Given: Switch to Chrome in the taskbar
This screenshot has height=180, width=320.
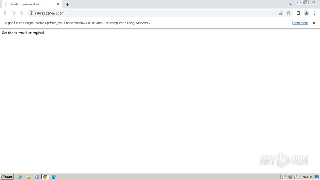Looking at the screenshot, I should tap(45, 177).
